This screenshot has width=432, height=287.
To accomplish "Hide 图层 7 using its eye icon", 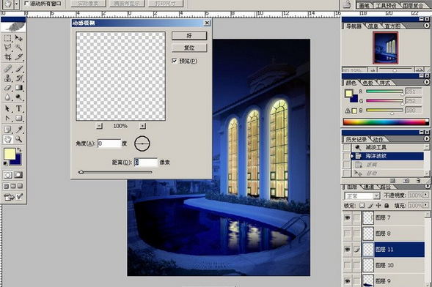I will (x=348, y=217).
